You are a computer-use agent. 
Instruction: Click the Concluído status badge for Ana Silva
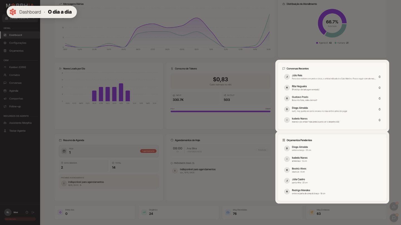click(x=261, y=150)
